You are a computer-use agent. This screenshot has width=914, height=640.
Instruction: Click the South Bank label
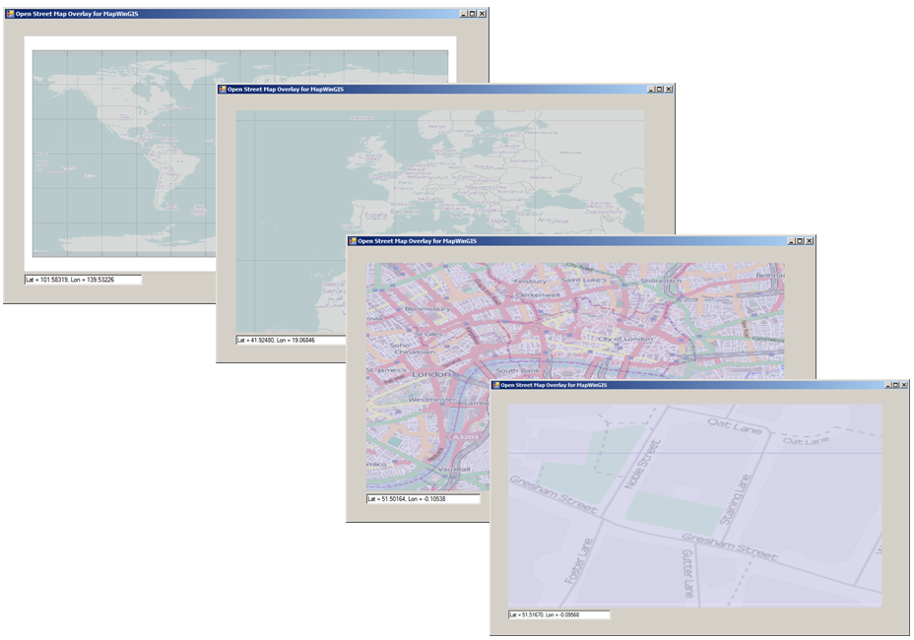[518, 371]
